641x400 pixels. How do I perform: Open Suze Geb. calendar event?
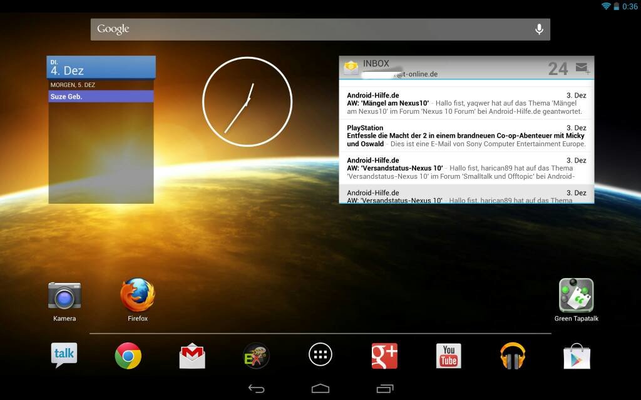tap(101, 96)
